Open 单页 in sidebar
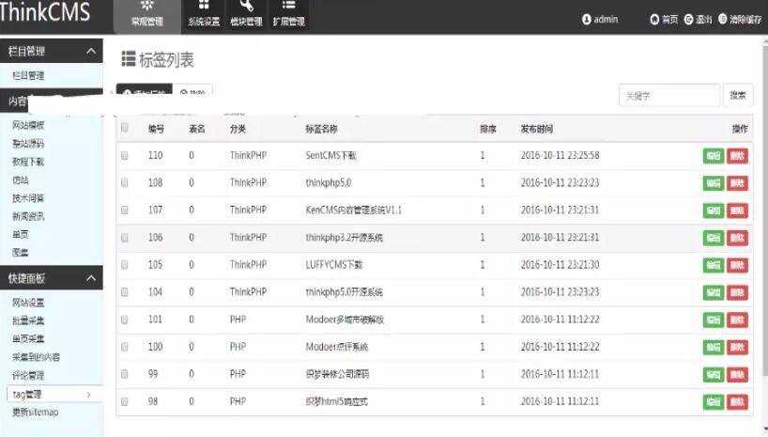The width and height of the screenshot is (768, 437). pos(20,234)
